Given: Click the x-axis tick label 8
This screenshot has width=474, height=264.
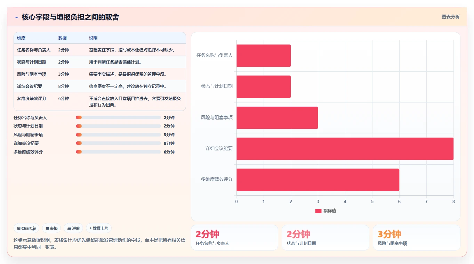Looking at the screenshot, I should (x=453, y=202).
